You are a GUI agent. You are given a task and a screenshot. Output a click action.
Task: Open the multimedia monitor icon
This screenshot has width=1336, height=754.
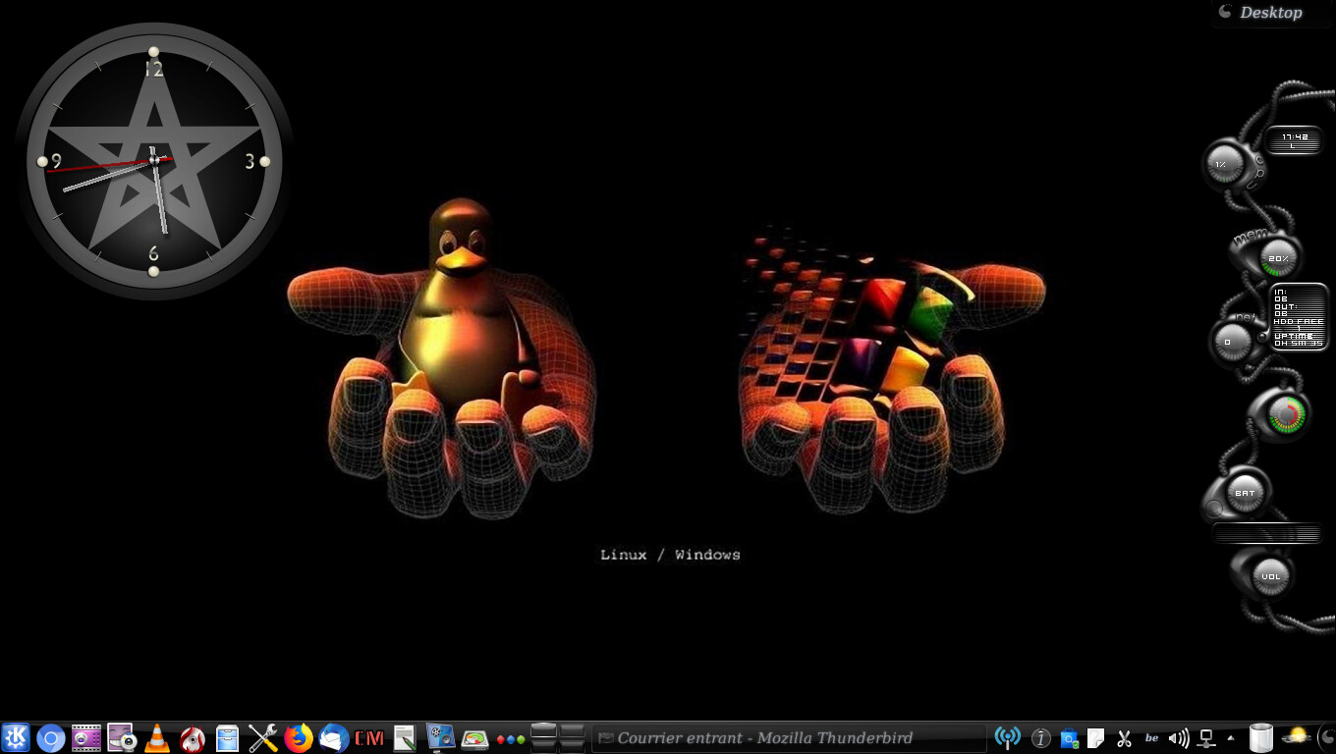click(x=440, y=737)
